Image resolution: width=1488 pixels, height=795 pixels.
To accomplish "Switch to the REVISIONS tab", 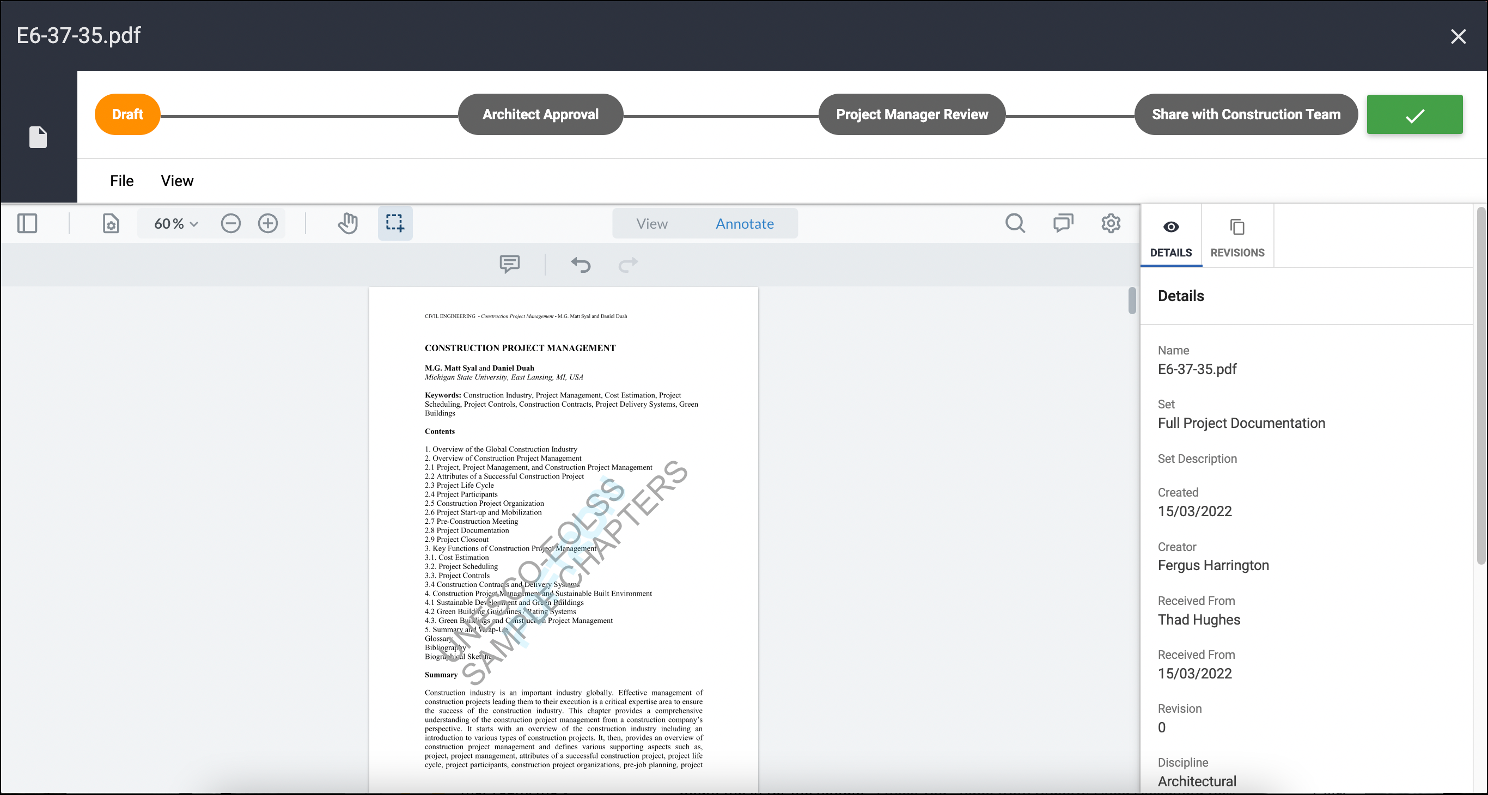I will (1237, 236).
